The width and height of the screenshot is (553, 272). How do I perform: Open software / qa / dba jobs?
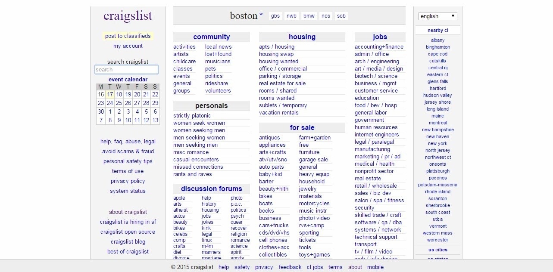[378, 223]
